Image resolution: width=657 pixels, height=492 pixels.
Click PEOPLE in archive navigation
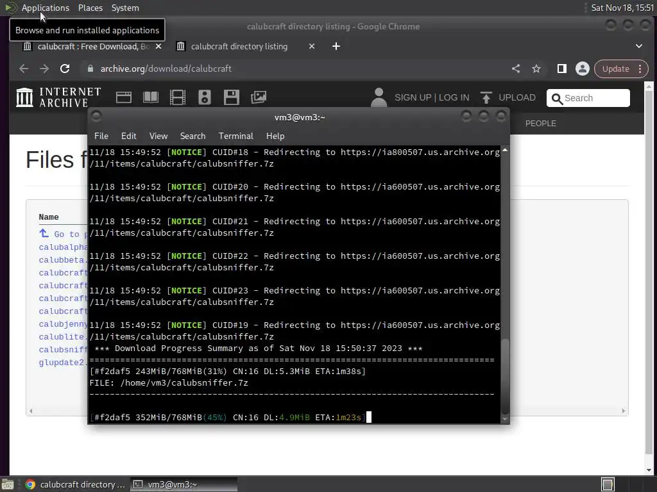pos(540,124)
